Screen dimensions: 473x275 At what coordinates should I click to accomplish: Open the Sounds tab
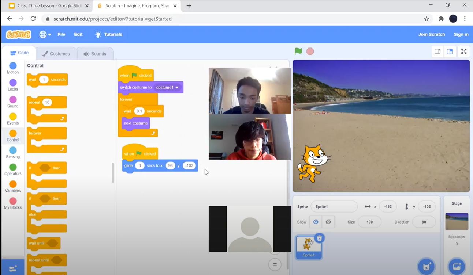[x=95, y=54]
